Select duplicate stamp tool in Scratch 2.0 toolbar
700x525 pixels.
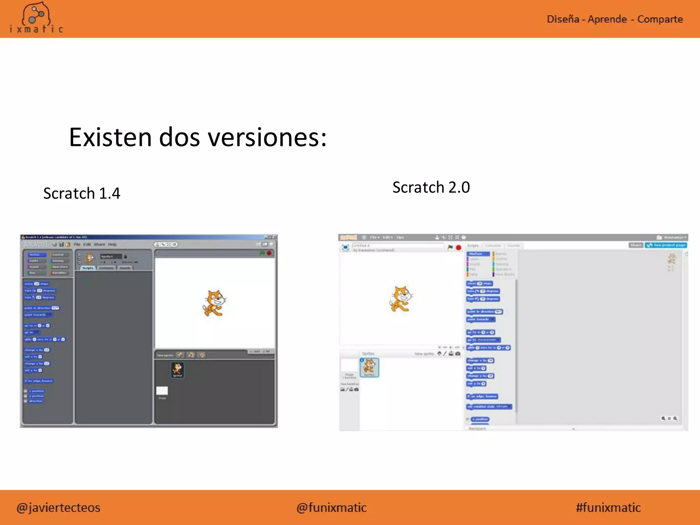coord(437,237)
